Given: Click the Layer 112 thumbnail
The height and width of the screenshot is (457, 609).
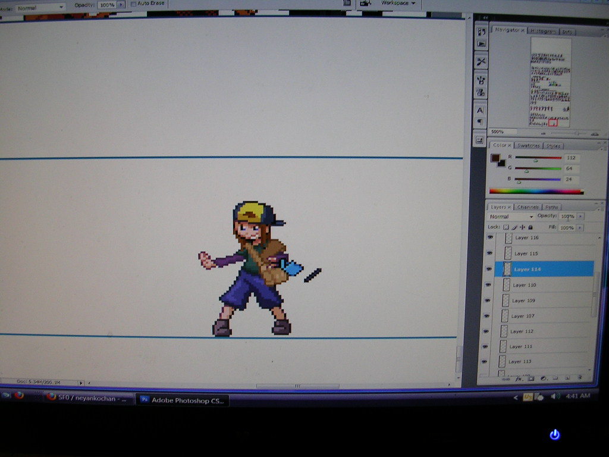Looking at the screenshot, I should [504, 331].
